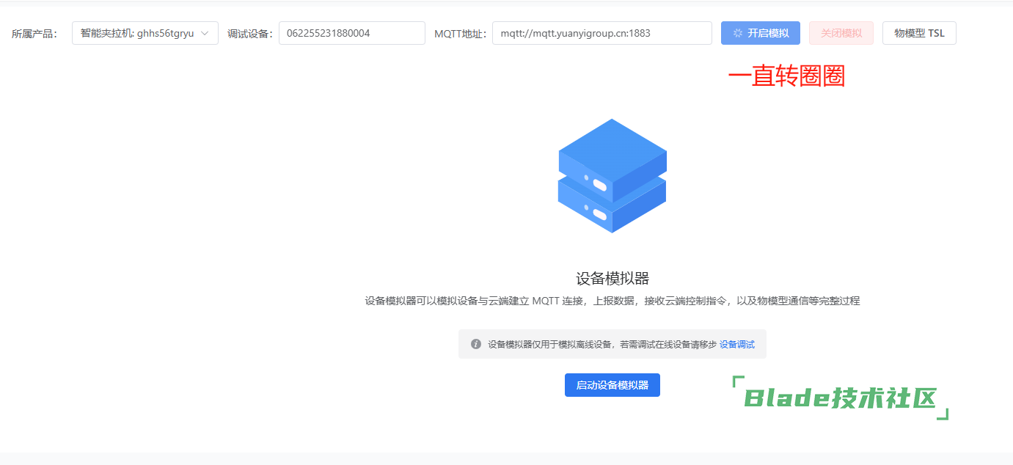Follow the 设备调试 link

[x=736, y=344]
